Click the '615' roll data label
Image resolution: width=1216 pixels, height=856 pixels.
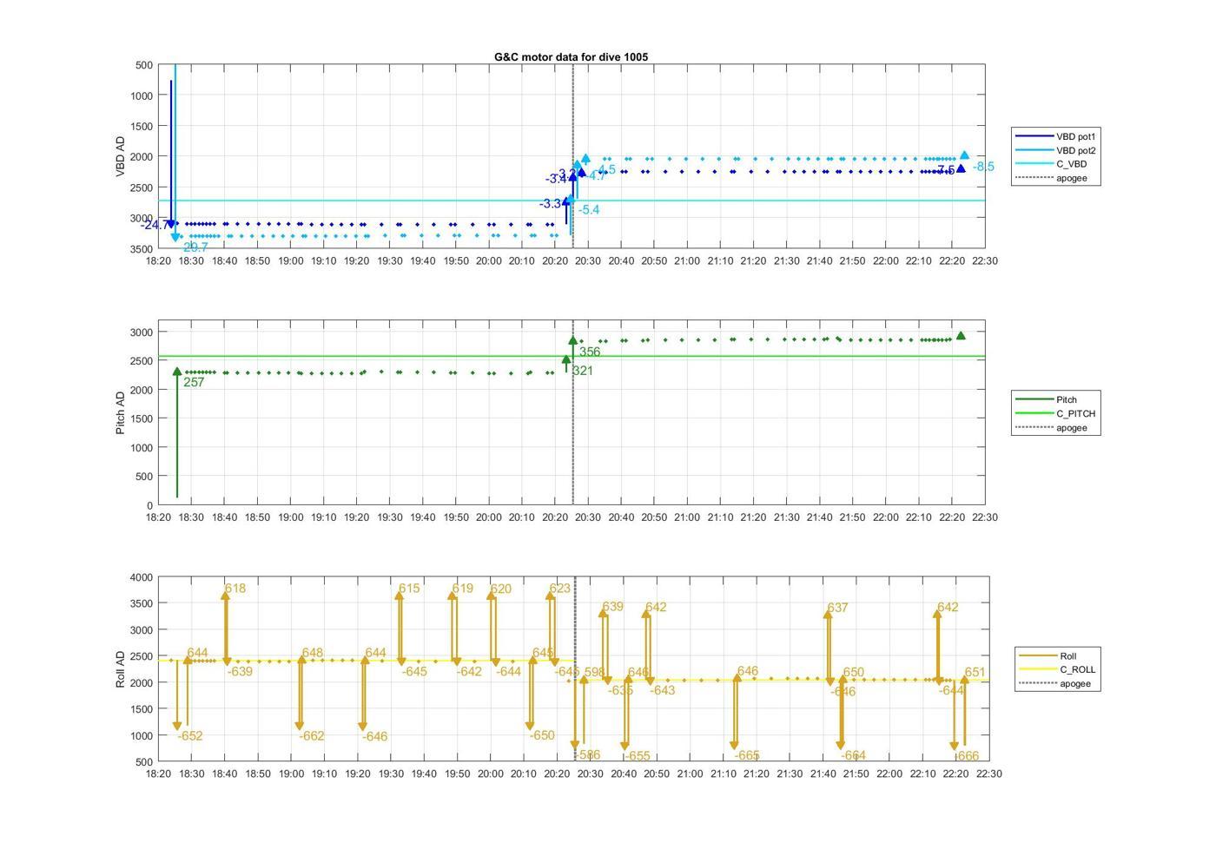409,588
